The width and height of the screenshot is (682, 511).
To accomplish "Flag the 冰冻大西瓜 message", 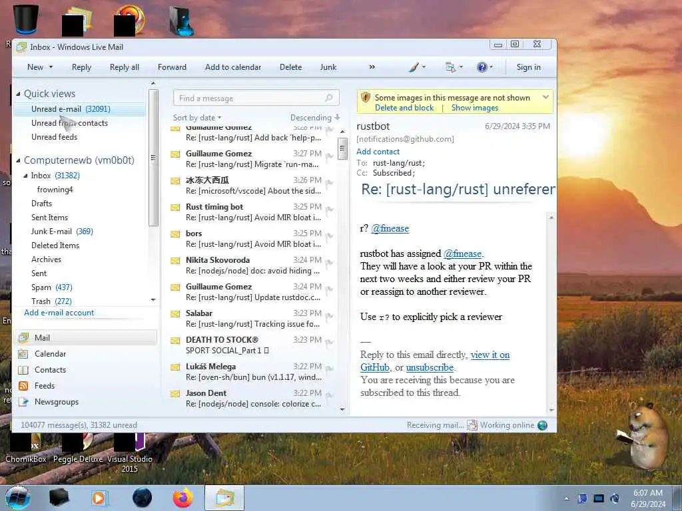I will coord(329,184).
